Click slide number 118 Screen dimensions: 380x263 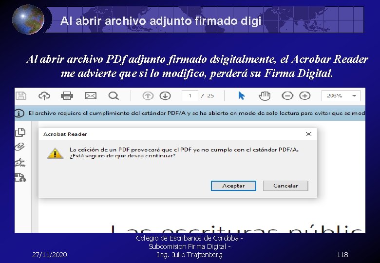tap(342, 255)
